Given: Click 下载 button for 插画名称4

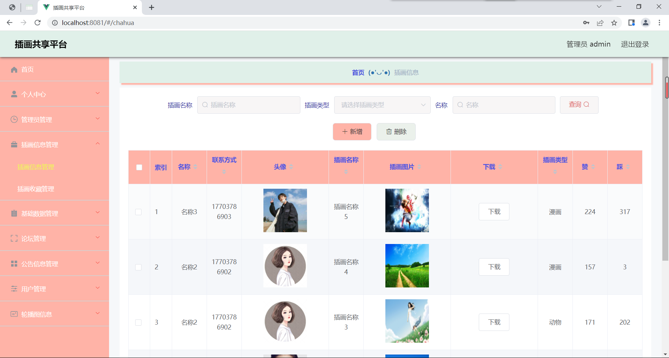Looking at the screenshot, I should 494,267.
